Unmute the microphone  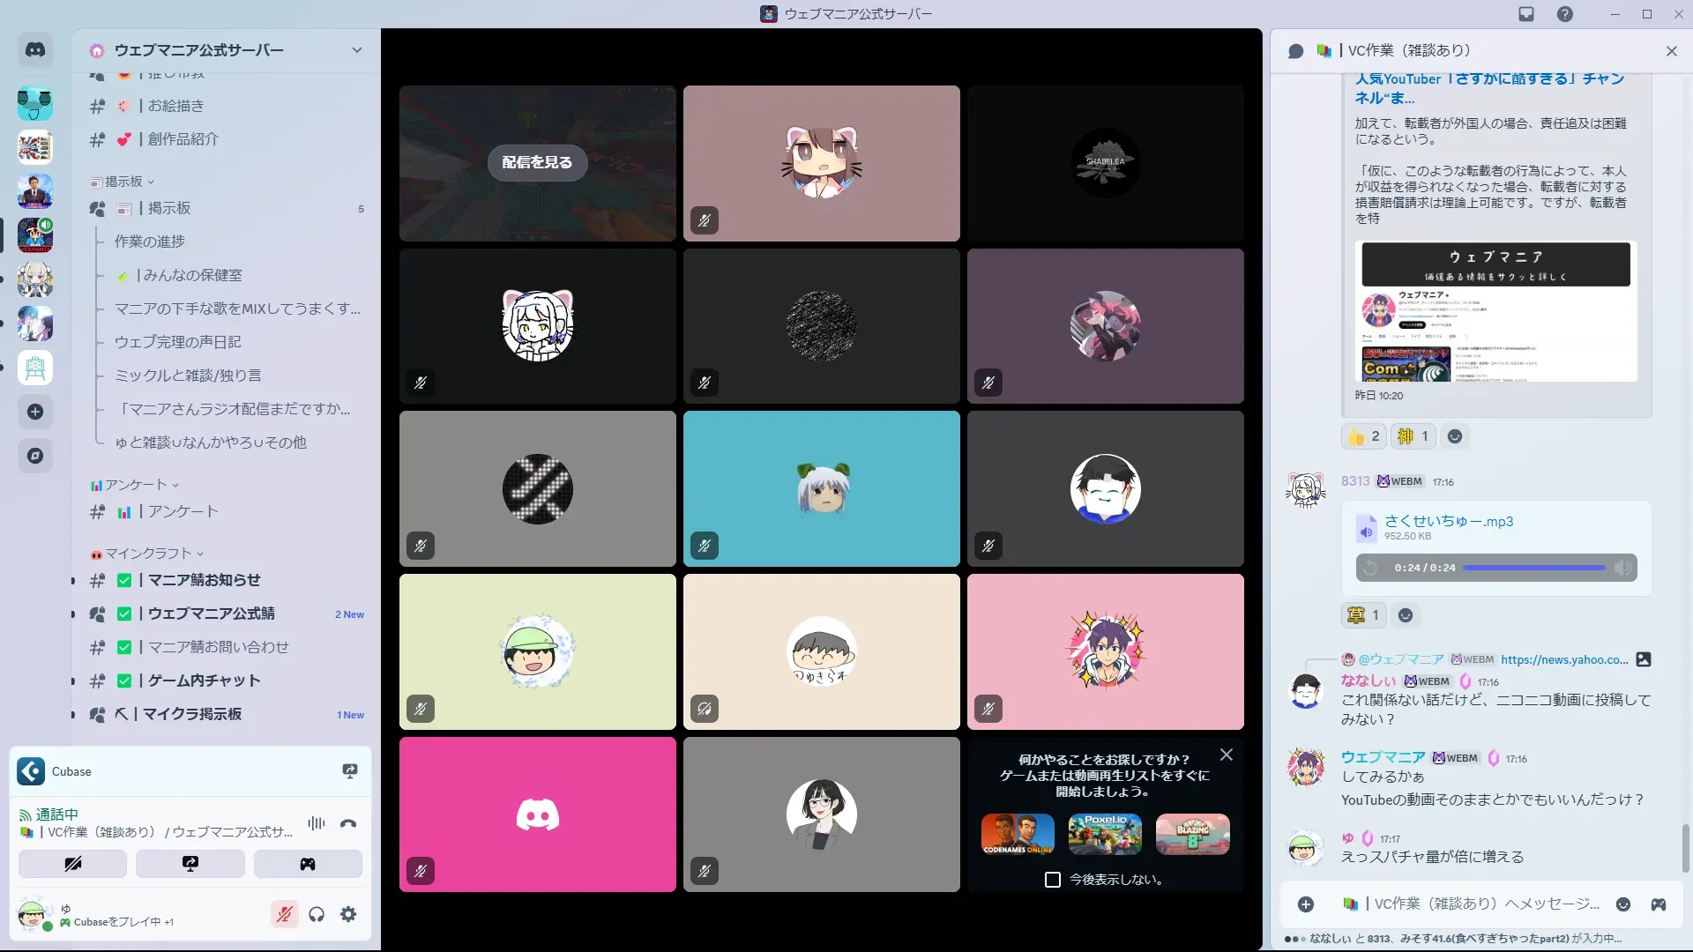click(x=284, y=914)
